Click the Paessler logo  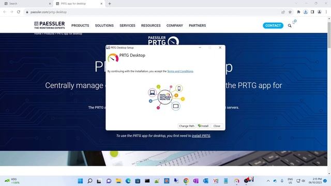point(50,25)
